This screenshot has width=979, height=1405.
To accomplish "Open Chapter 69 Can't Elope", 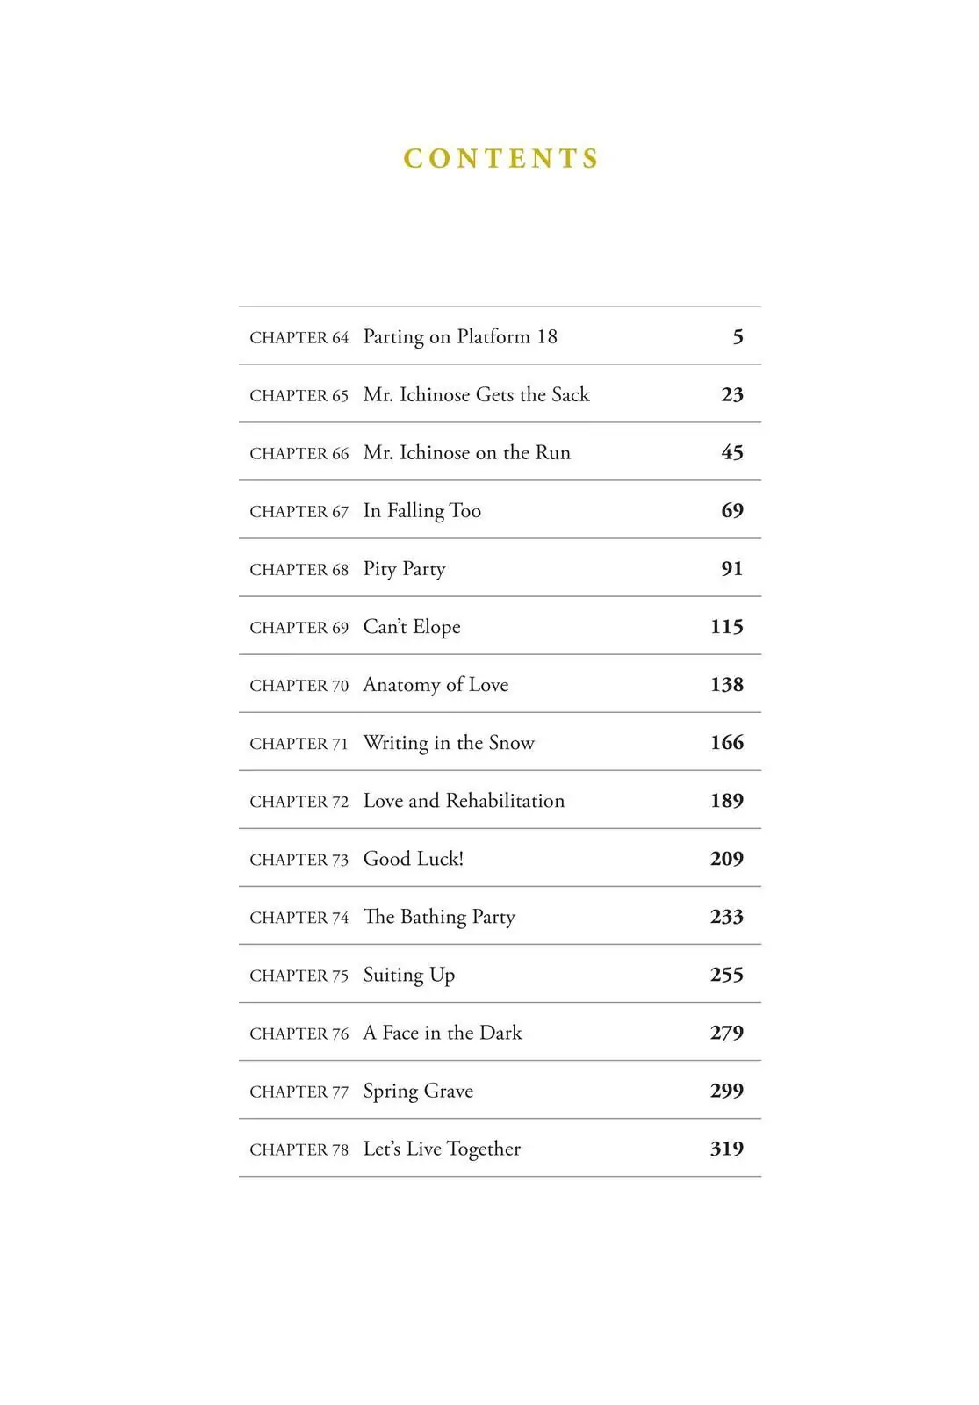I will click(x=500, y=626).
